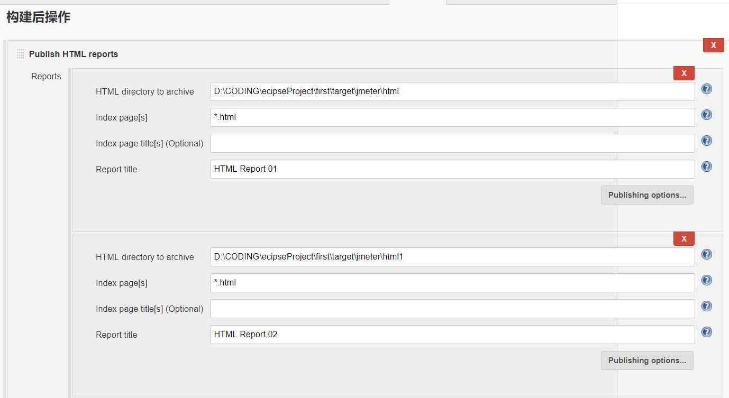Open help for first Index page title[s] field

click(706, 141)
